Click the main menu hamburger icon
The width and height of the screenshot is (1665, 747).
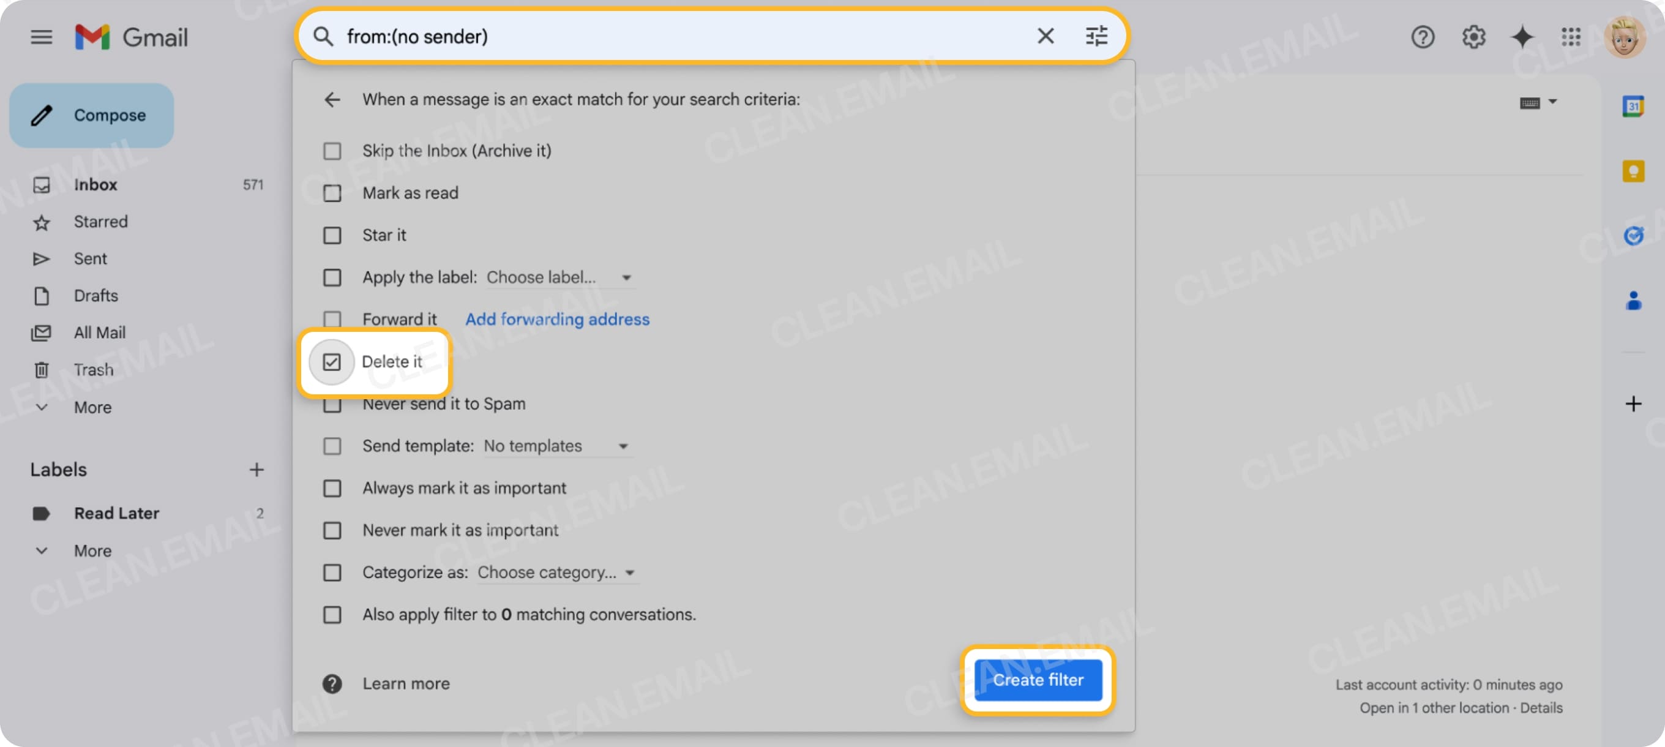click(x=41, y=37)
